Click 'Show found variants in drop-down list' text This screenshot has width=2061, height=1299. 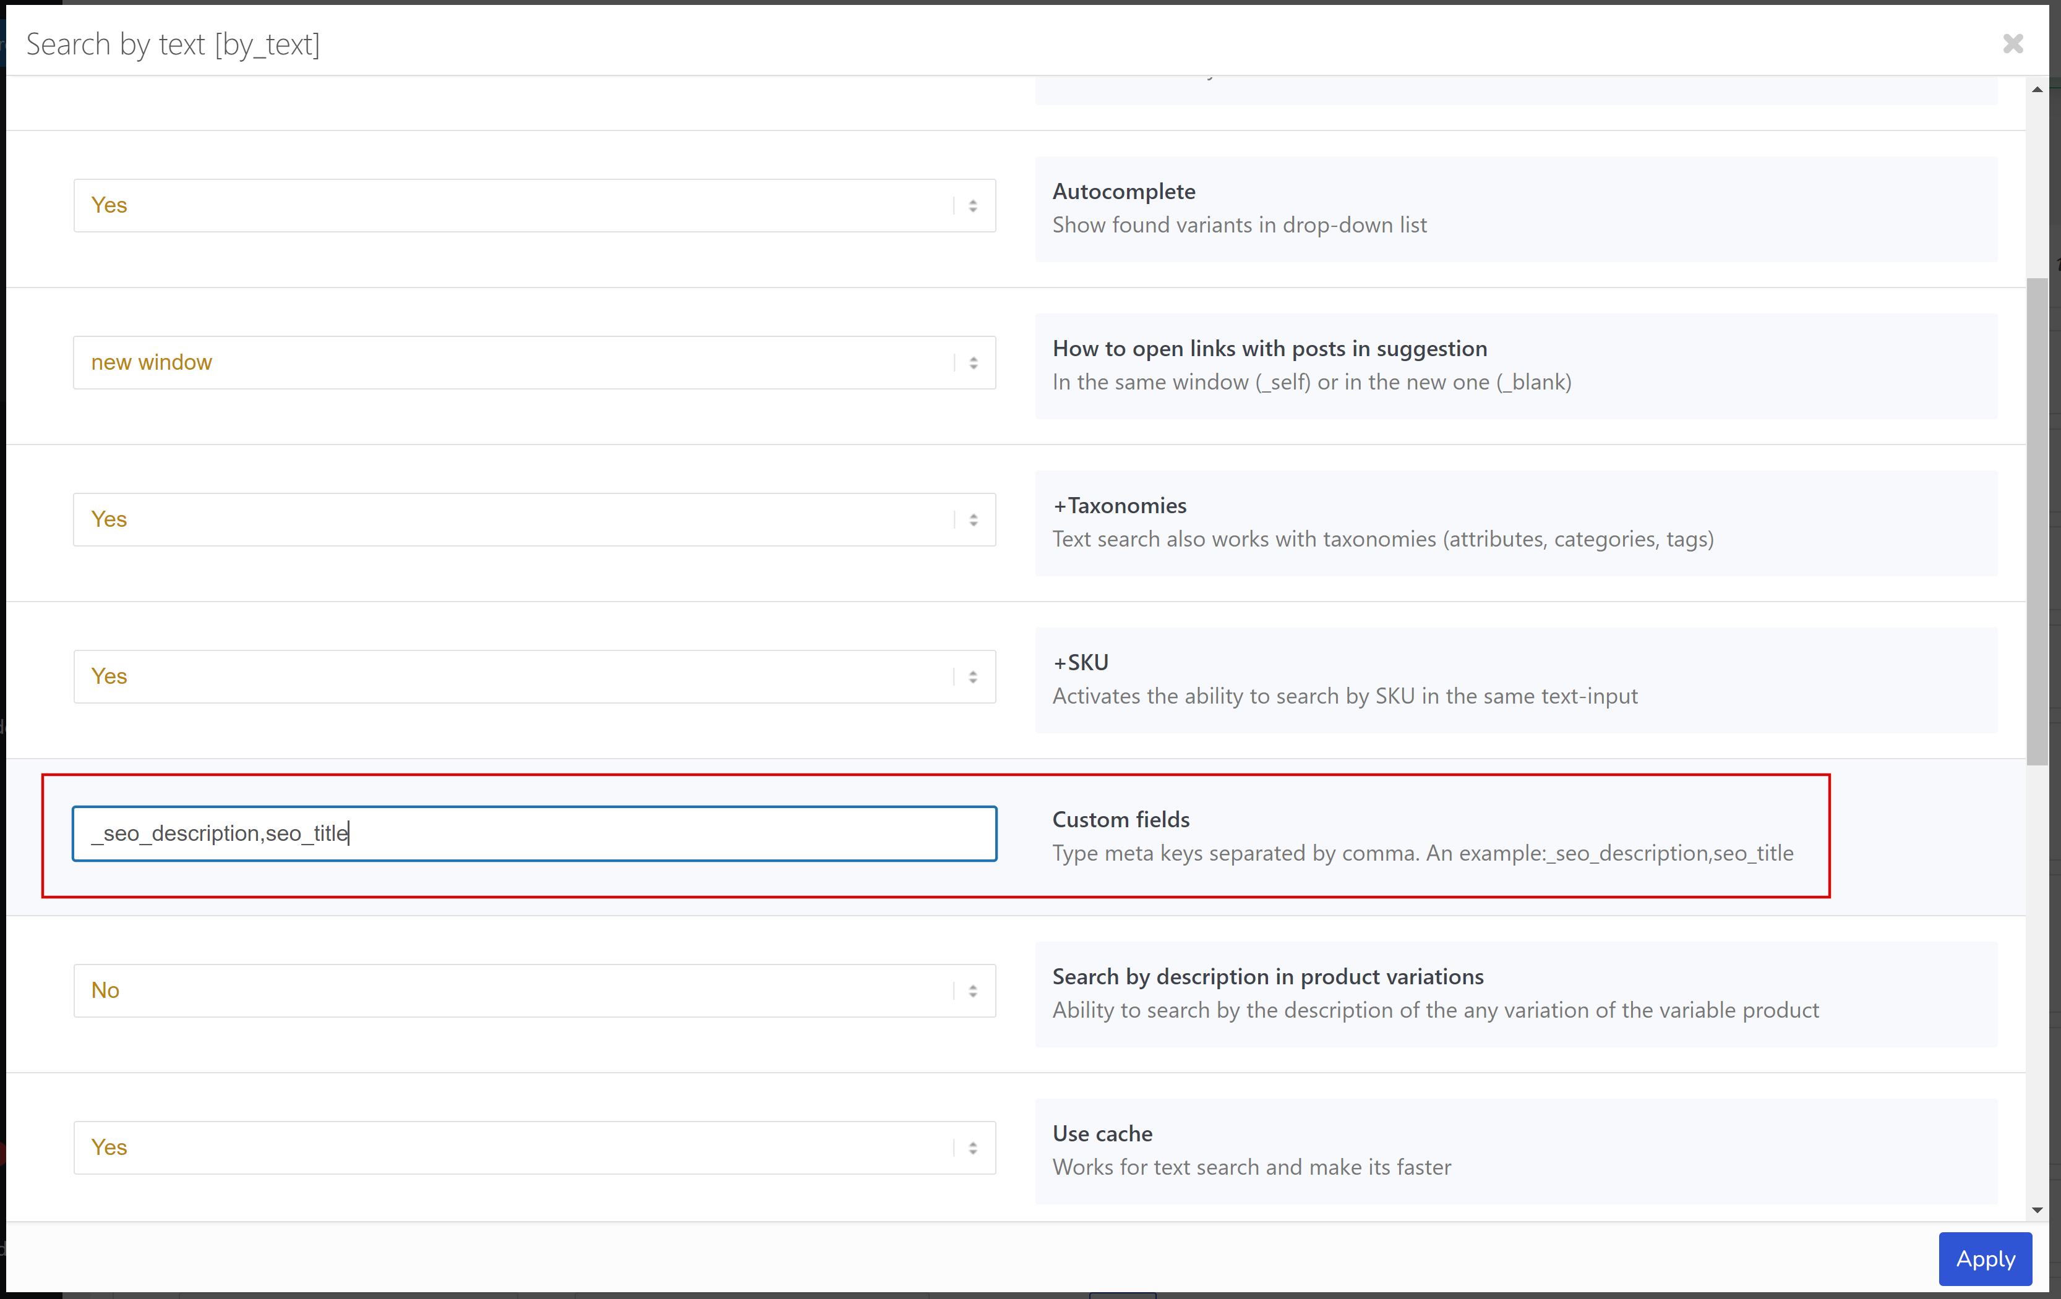(1240, 225)
